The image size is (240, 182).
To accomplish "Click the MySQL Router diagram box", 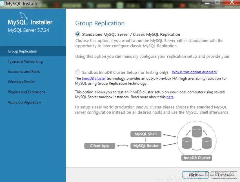I will coord(146,146).
